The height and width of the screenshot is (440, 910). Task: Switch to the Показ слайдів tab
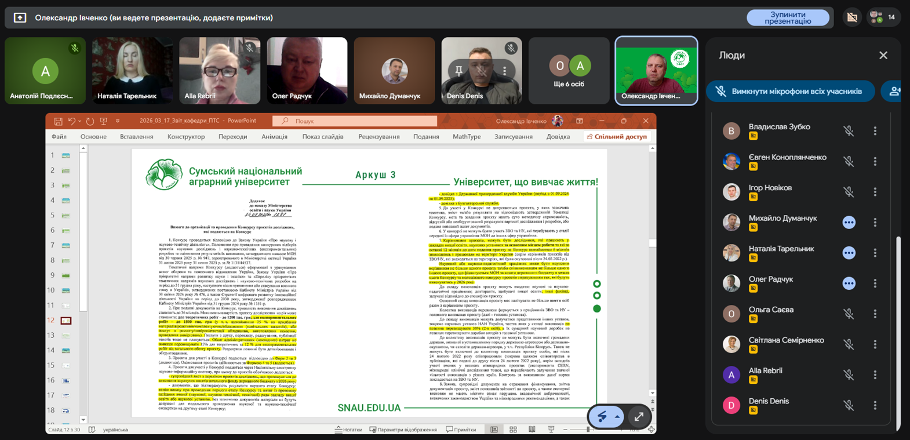tap(322, 137)
